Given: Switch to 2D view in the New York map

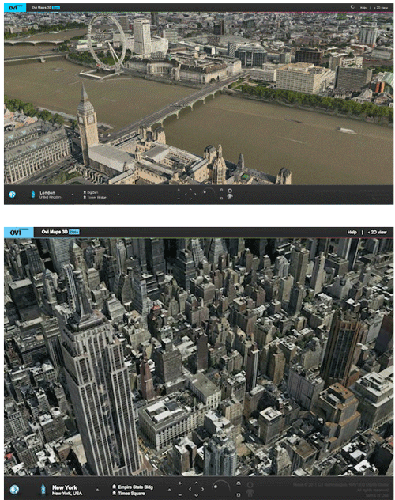Looking at the screenshot, I should (377, 232).
